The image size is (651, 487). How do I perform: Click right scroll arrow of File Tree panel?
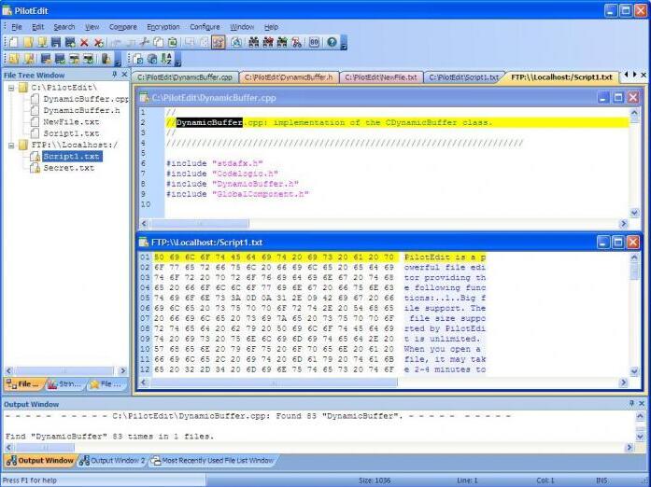[123, 371]
